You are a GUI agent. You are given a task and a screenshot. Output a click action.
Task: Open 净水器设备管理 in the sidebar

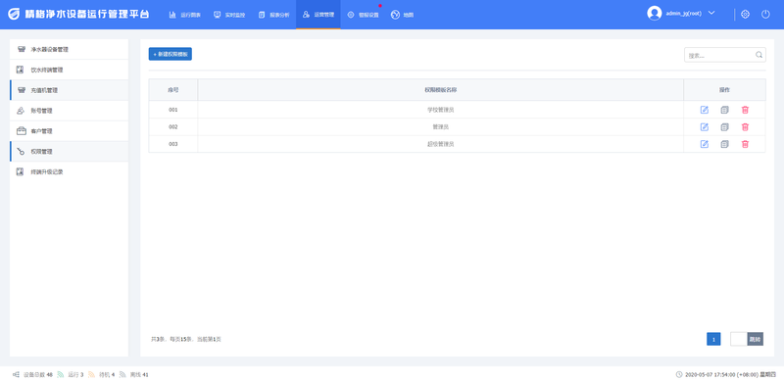(x=69, y=50)
